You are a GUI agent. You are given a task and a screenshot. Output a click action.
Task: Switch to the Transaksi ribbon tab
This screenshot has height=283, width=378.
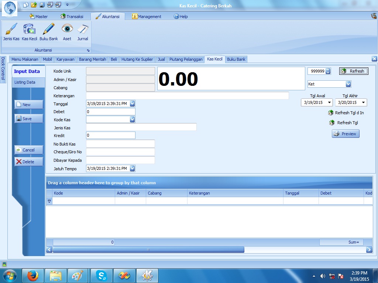pos(72,17)
